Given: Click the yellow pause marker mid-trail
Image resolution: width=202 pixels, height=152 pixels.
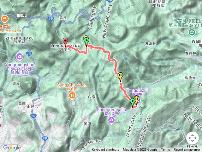Looking at the screenshot, I should (120, 77).
